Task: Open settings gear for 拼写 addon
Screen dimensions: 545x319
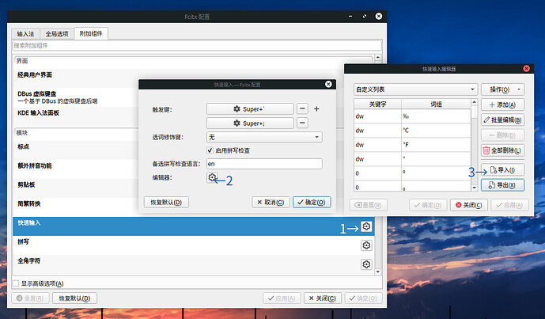Action: tap(366, 245)
